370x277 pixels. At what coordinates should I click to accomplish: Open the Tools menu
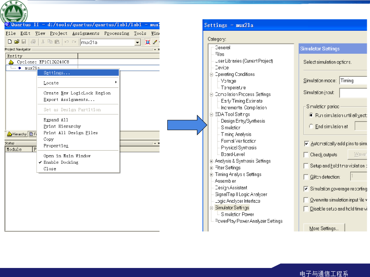(140, 34)
